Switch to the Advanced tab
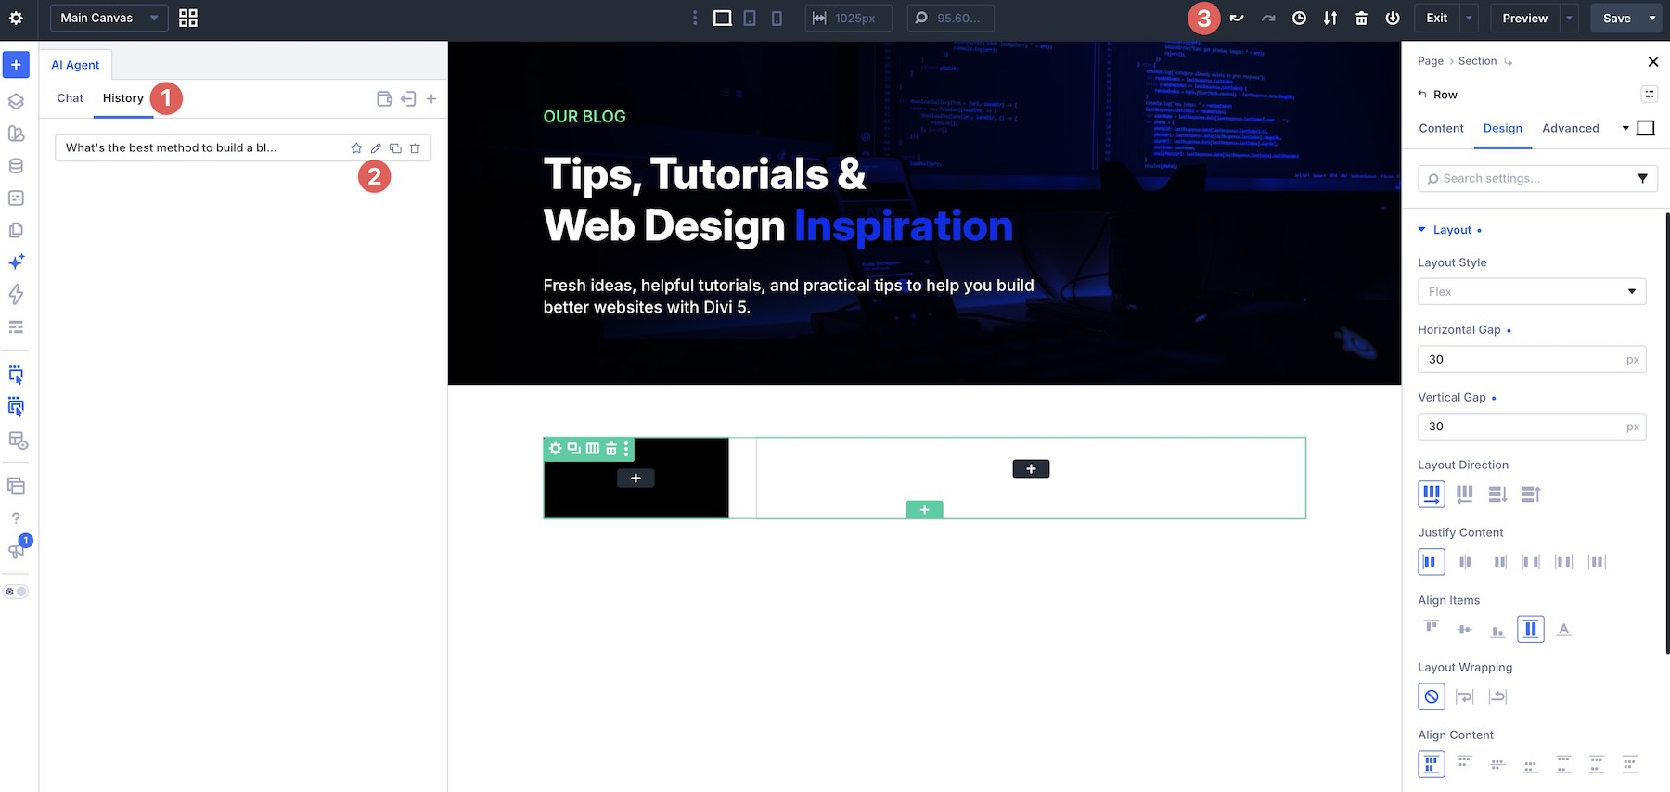 pos(1570,129)
